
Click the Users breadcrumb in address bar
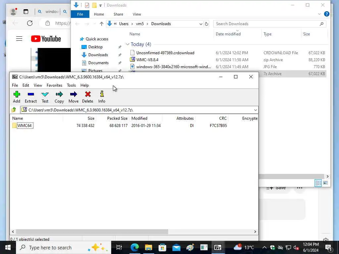pos(124,24)
